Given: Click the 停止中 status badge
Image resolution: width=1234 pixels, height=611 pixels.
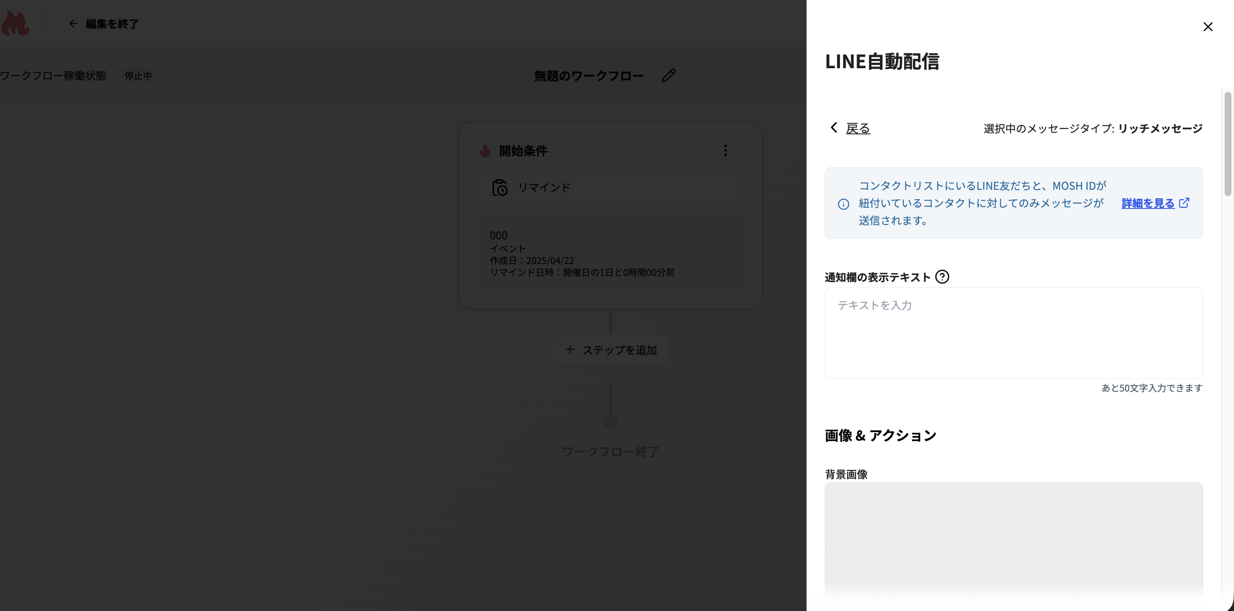Looking at the screenshot, I should 138,76.
